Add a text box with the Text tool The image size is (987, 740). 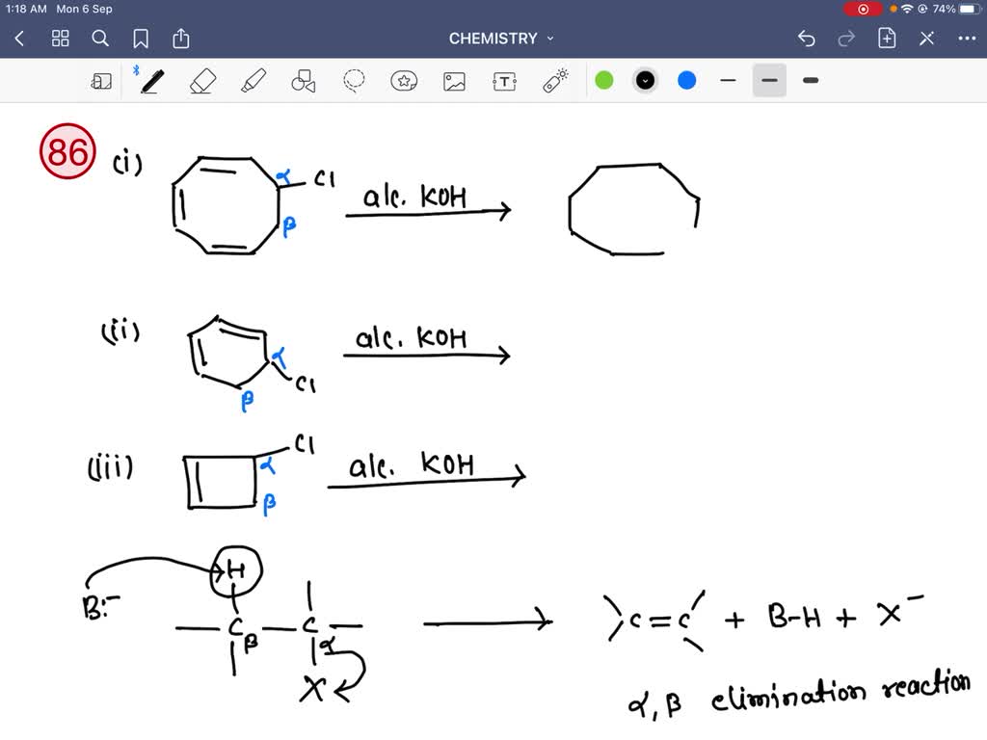click(x=504, y=80)
